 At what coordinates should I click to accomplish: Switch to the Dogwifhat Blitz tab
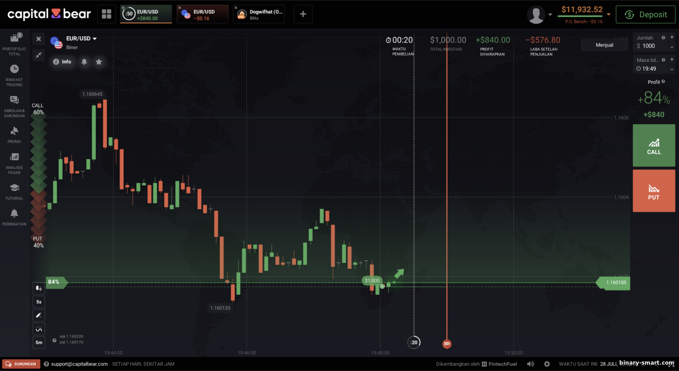[259, 14]
